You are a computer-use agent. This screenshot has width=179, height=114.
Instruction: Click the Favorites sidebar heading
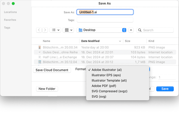10,20
